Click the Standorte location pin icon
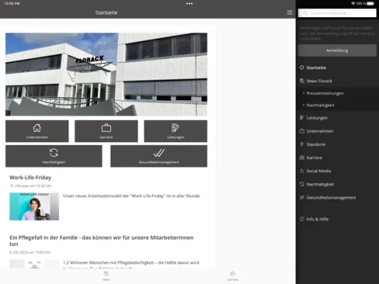The width and height of the screenshot is (379, 284). (302, 144)
